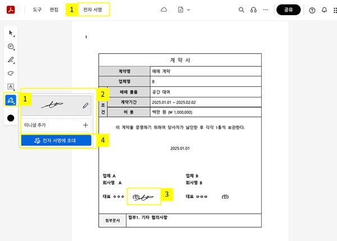Select the signature fill and sign tool
This screenshot has width=337, height=241.
[11, 100]
